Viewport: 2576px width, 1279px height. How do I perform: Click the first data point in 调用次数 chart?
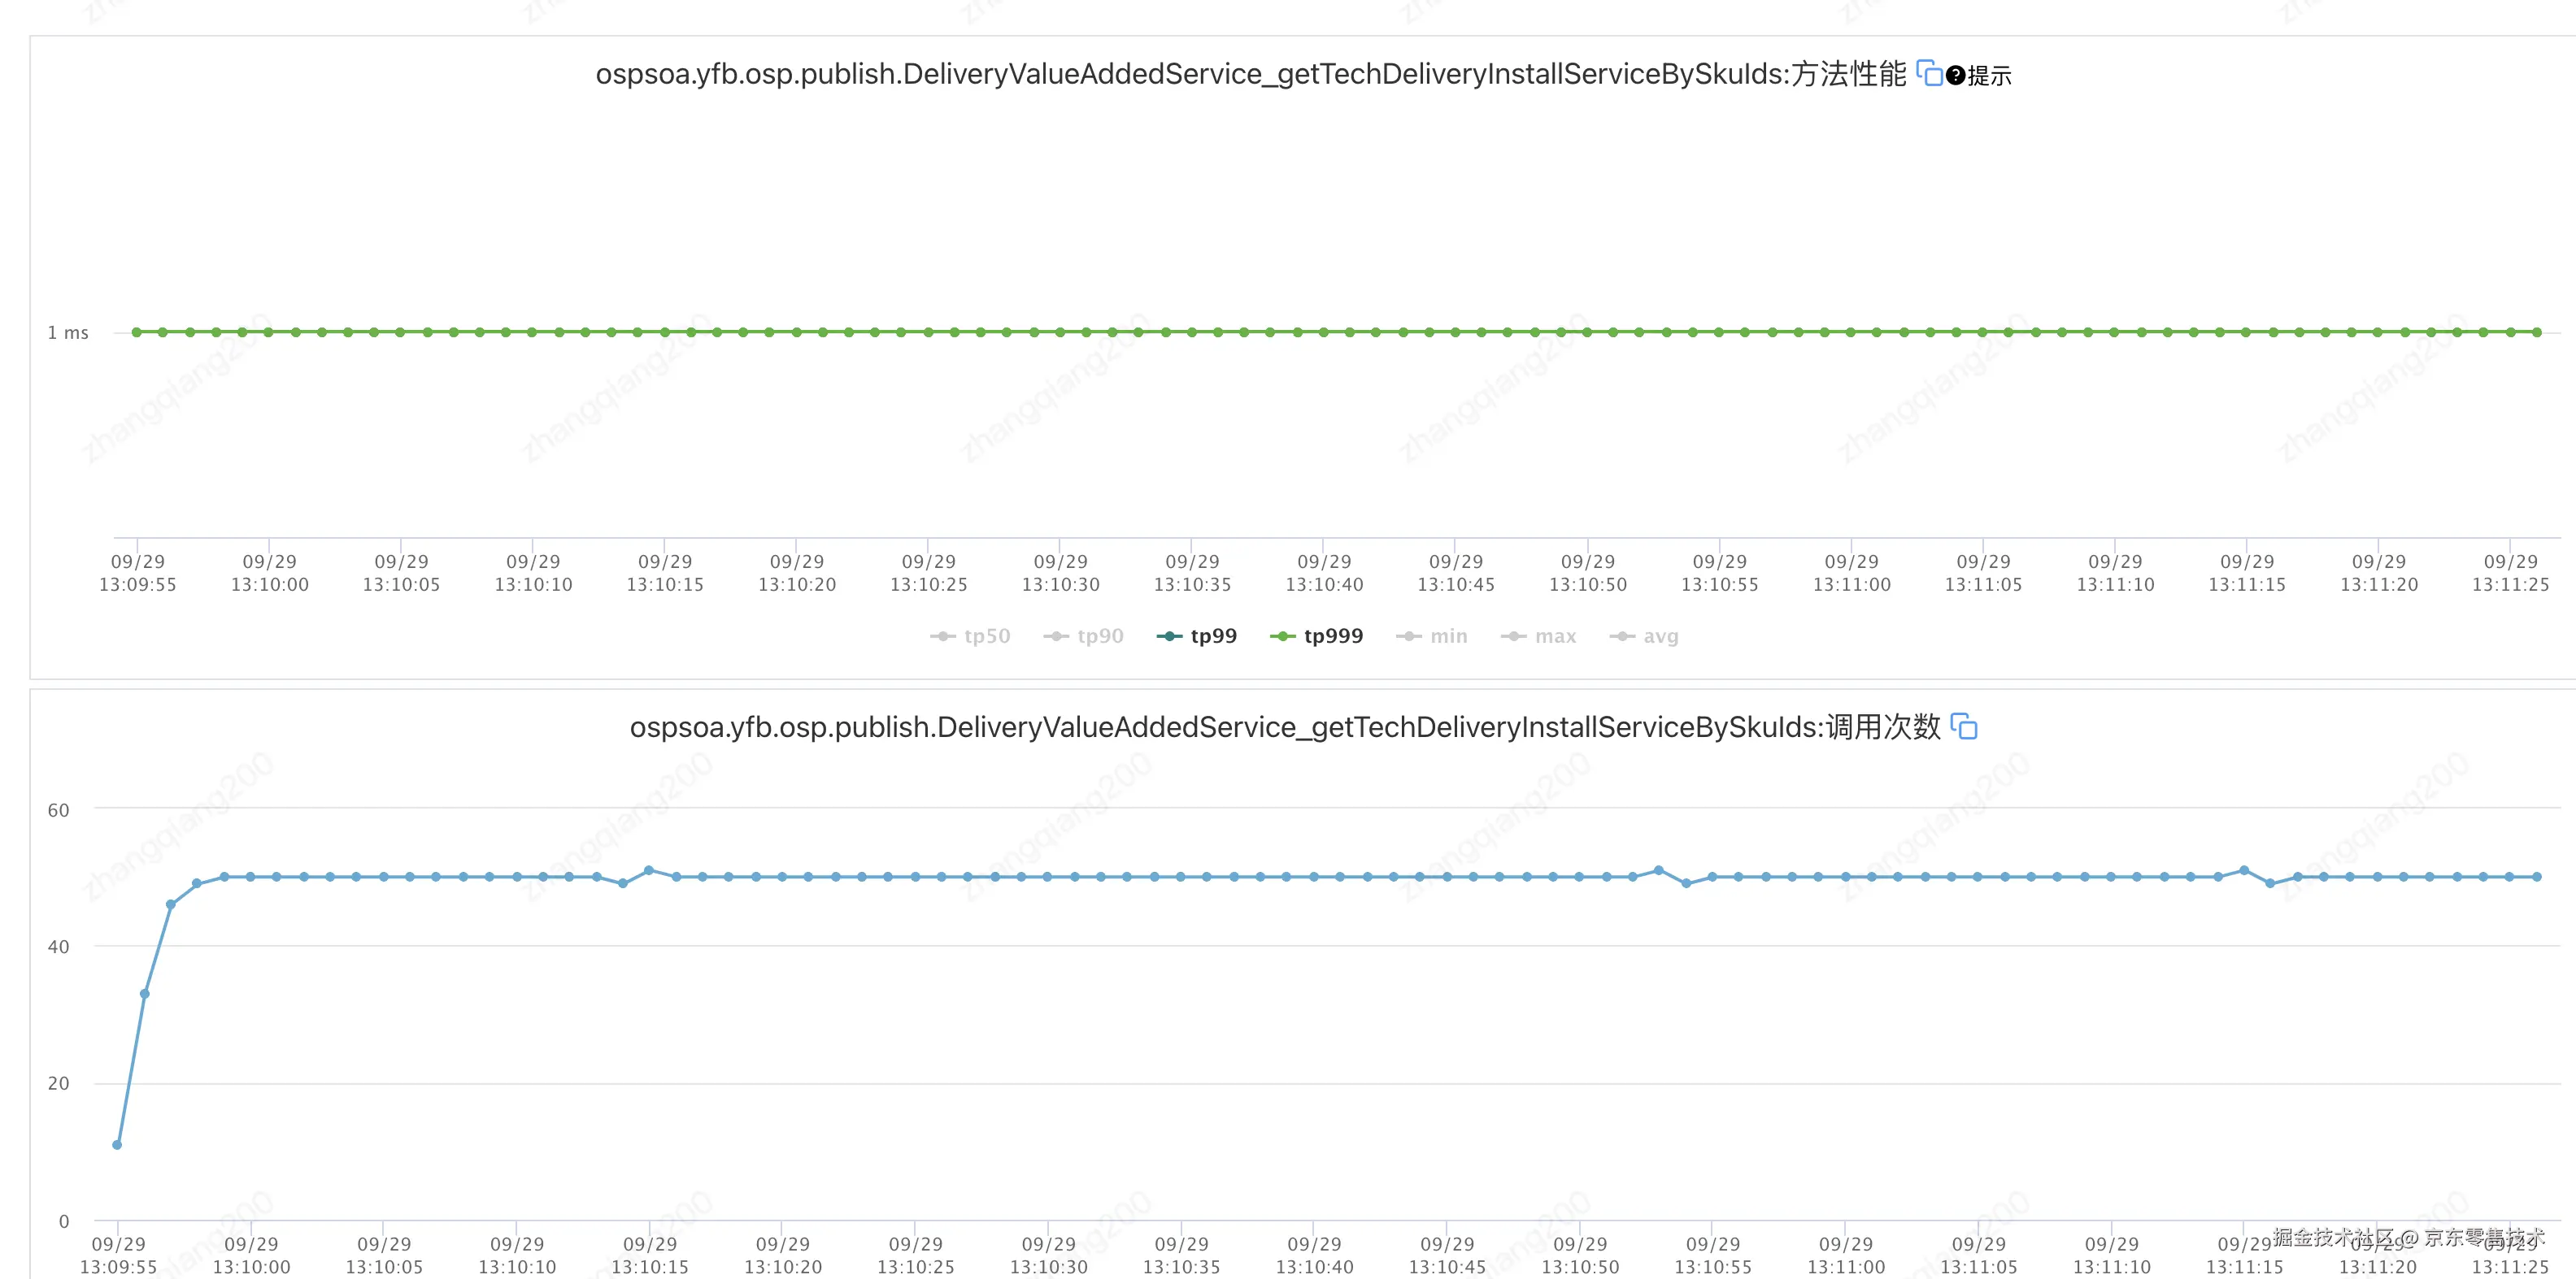coord(117,1145)
